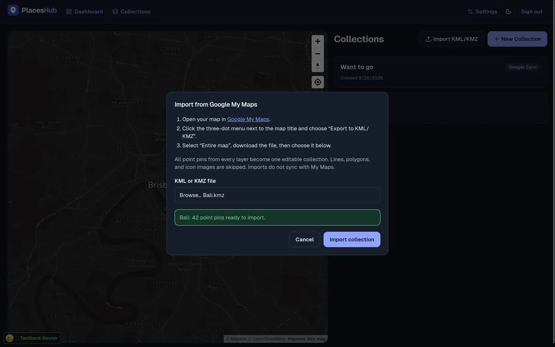555x347 pixels.
Task: Click the Improve this map link
Action: tap(307, 339)
